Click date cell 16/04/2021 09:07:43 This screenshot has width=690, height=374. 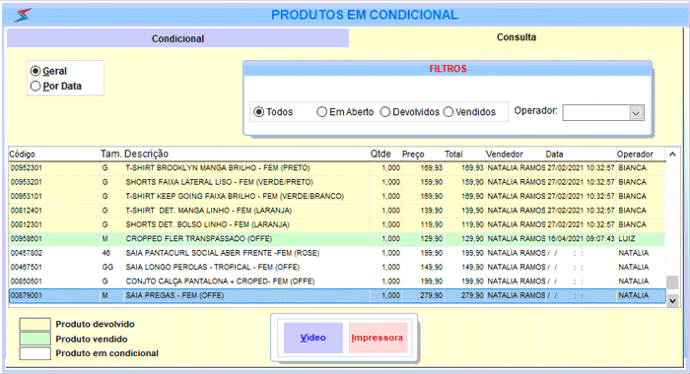(x=581, y=238)
